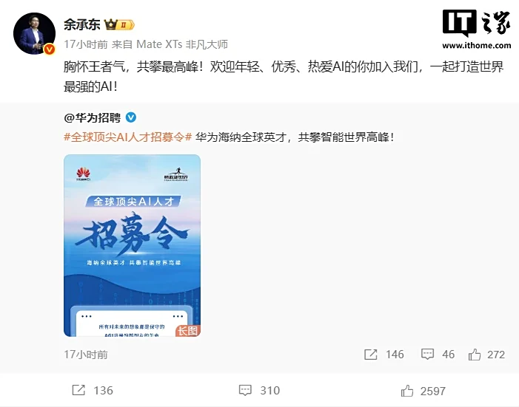Click the IT之家 logo
Image resolution: width=519 pixels, height=407 pixels.
point(476,22)
